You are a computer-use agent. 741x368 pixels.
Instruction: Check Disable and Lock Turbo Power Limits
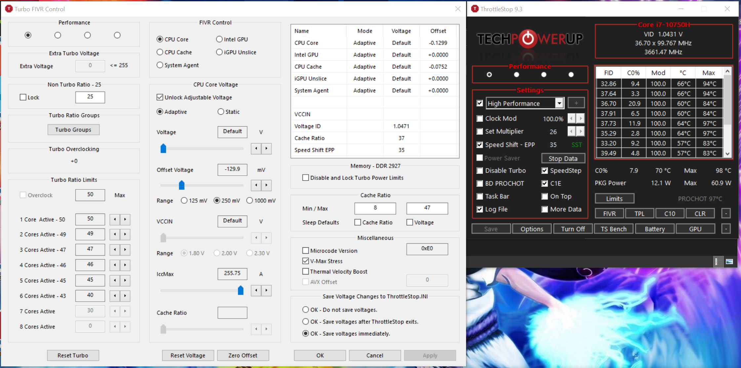306,178
